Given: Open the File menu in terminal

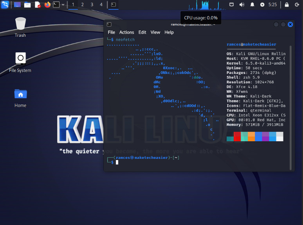Looking at the screenshot, I should (111, 32).
